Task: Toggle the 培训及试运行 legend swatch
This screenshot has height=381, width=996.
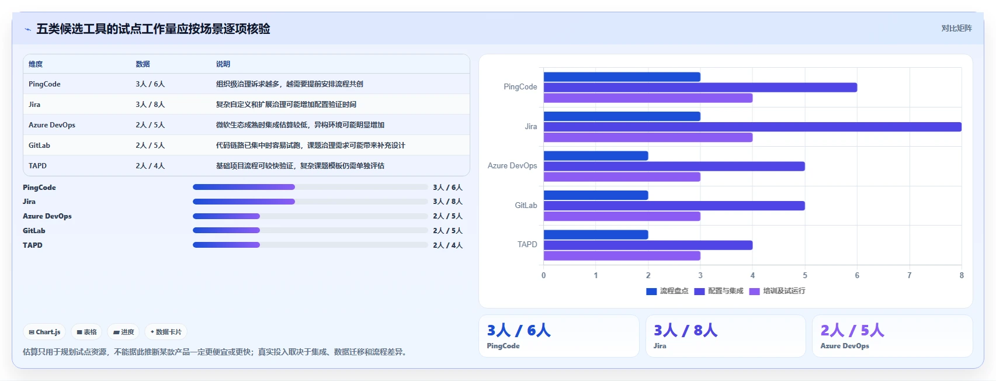Action: (x=754, y=291)
